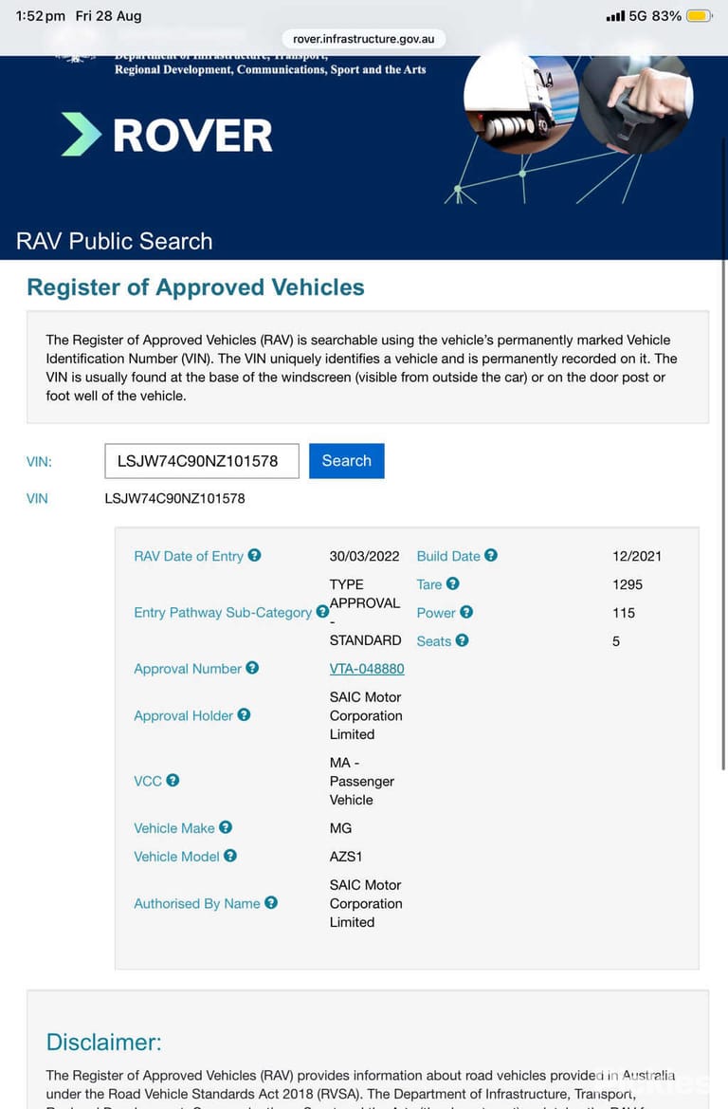The height and width of the screenshot is (1109, 728).
Task: Click the help icon beside Seats
Action: [463, 640]
